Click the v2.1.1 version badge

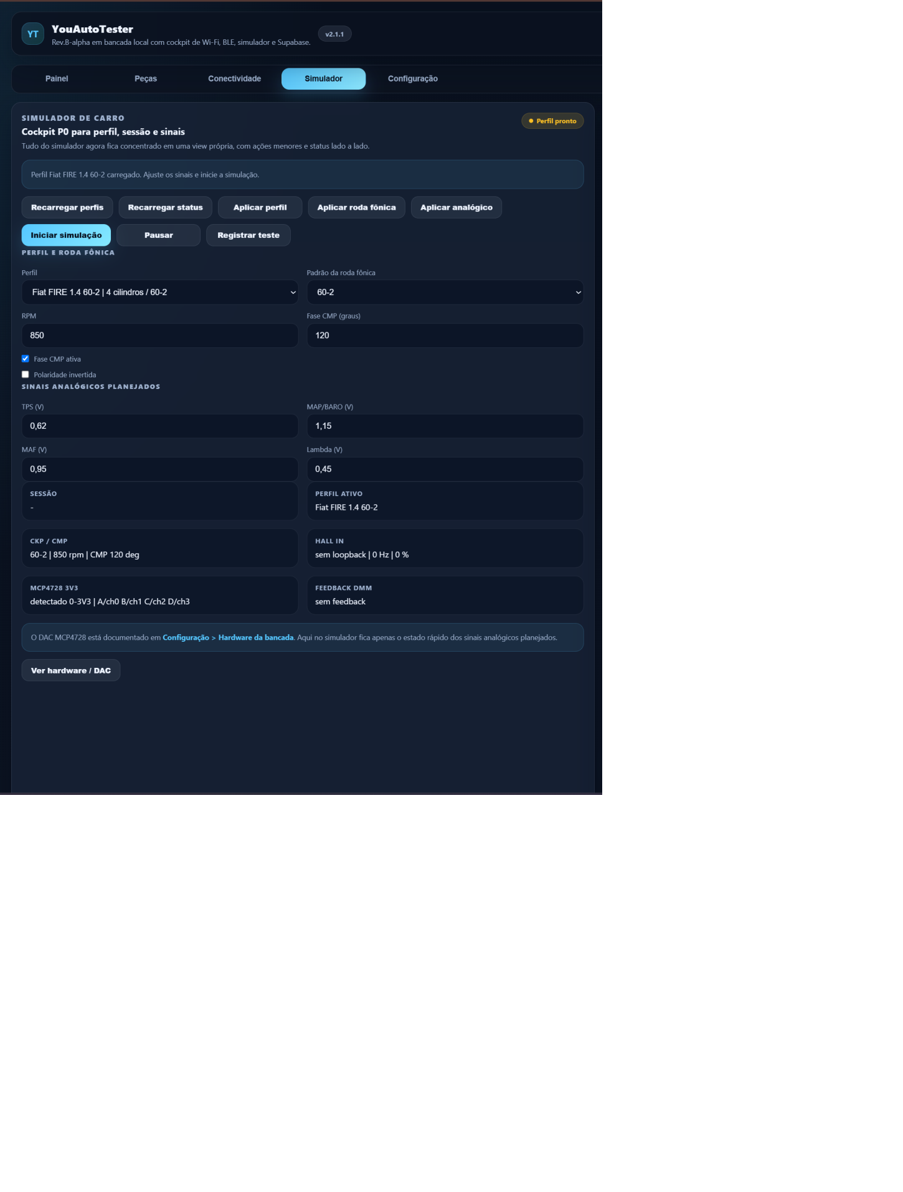pos(334,34)
